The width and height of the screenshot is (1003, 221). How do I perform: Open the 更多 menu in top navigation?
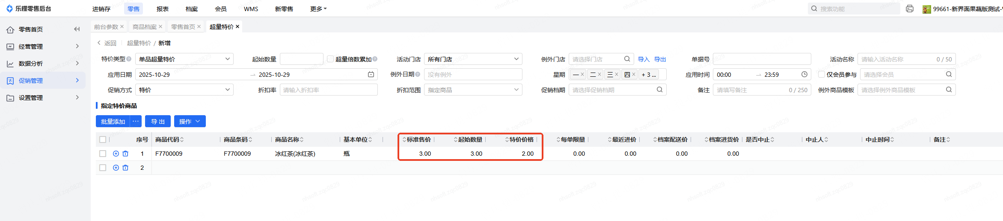click(318, 9)
